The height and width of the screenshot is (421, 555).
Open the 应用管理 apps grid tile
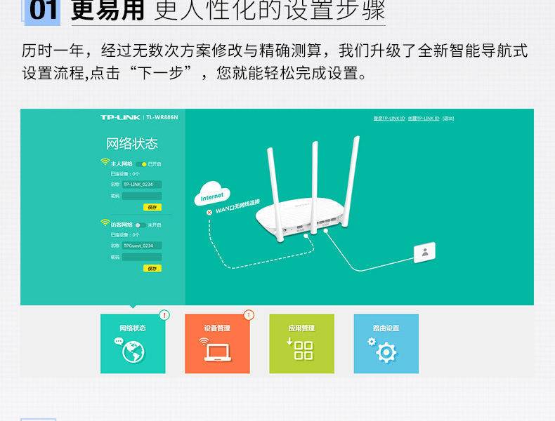[x=301, y=344]
